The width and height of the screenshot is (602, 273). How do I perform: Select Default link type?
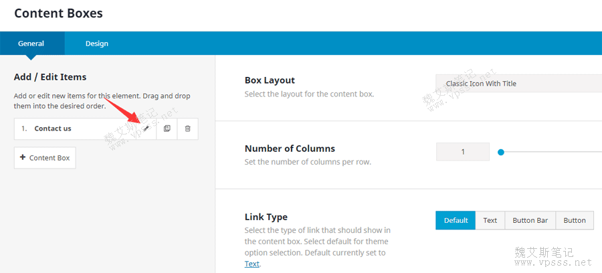pos(456,220)
